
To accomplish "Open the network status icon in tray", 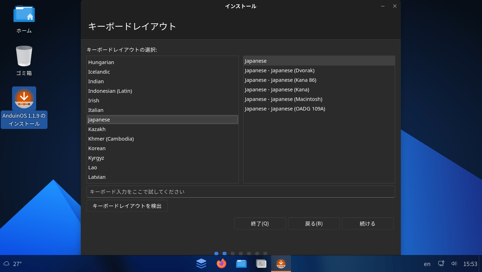I will pyautogui.click(x=441, y=263).
